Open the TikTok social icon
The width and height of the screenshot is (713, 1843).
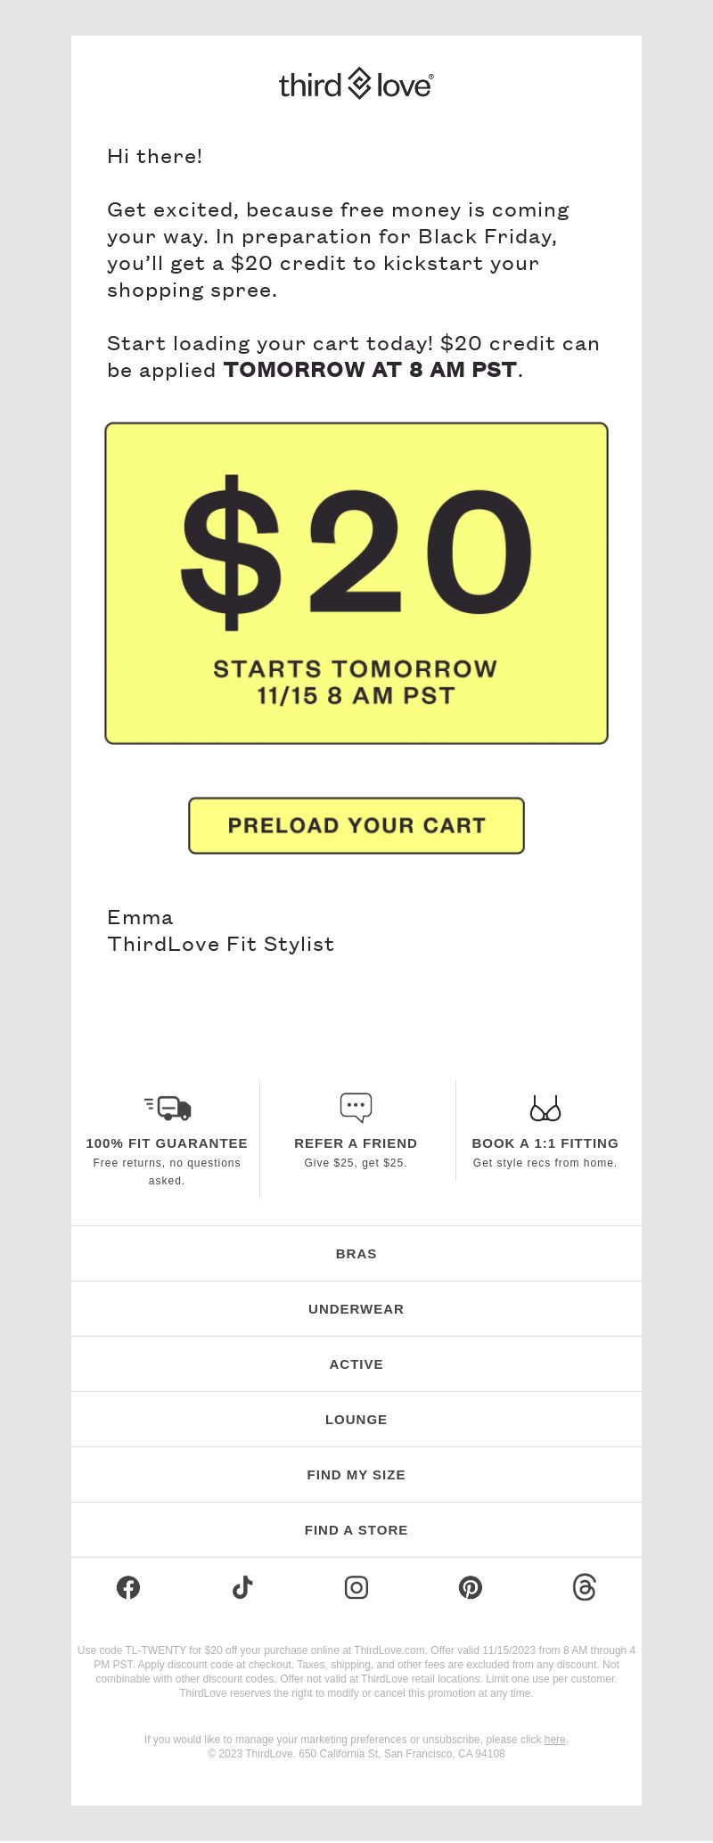(242, 1587)
